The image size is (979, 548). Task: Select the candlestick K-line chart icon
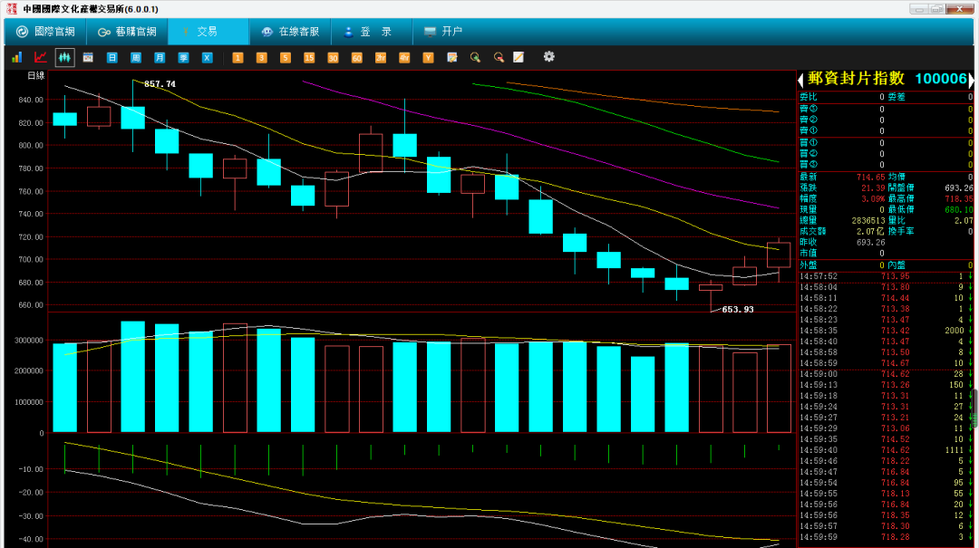(64, 57)
